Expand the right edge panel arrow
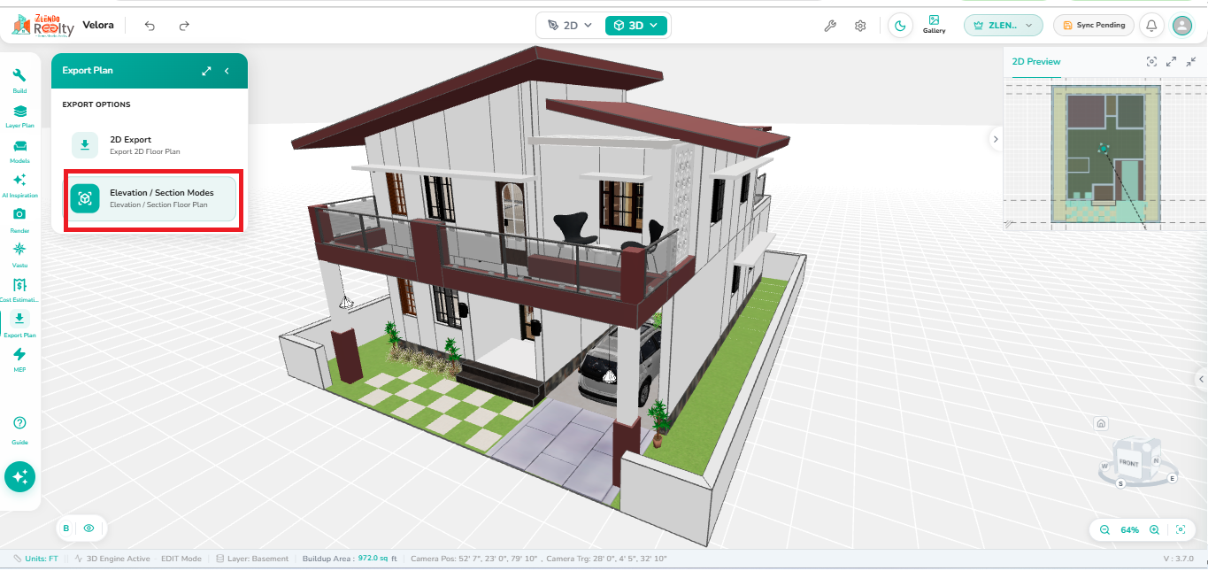 pos(1201,379)
